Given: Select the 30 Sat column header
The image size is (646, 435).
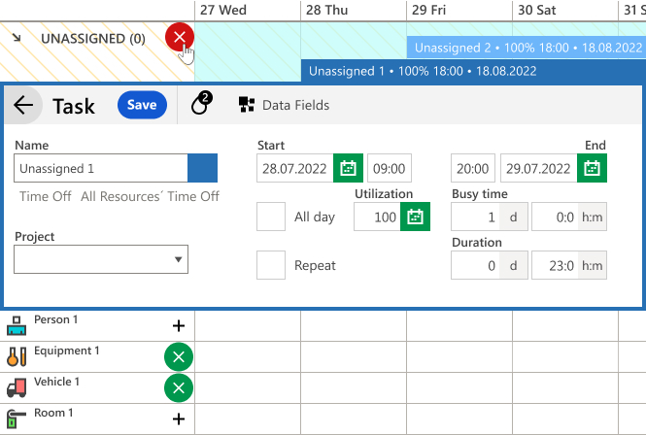Looking at the screenshot, I should click(565, 10).
